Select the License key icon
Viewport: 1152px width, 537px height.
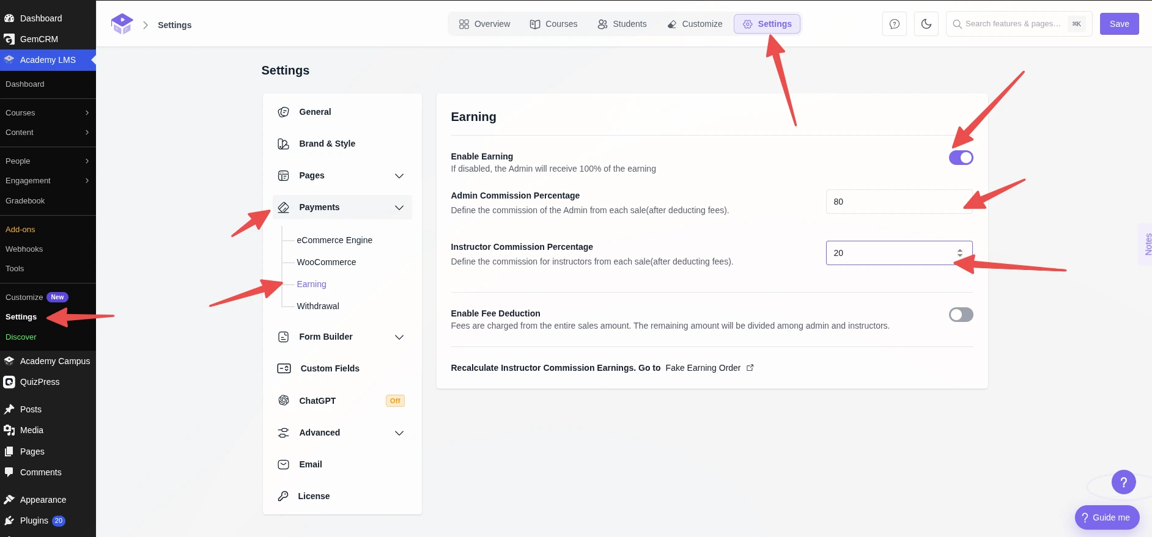(x=282, y=496)
